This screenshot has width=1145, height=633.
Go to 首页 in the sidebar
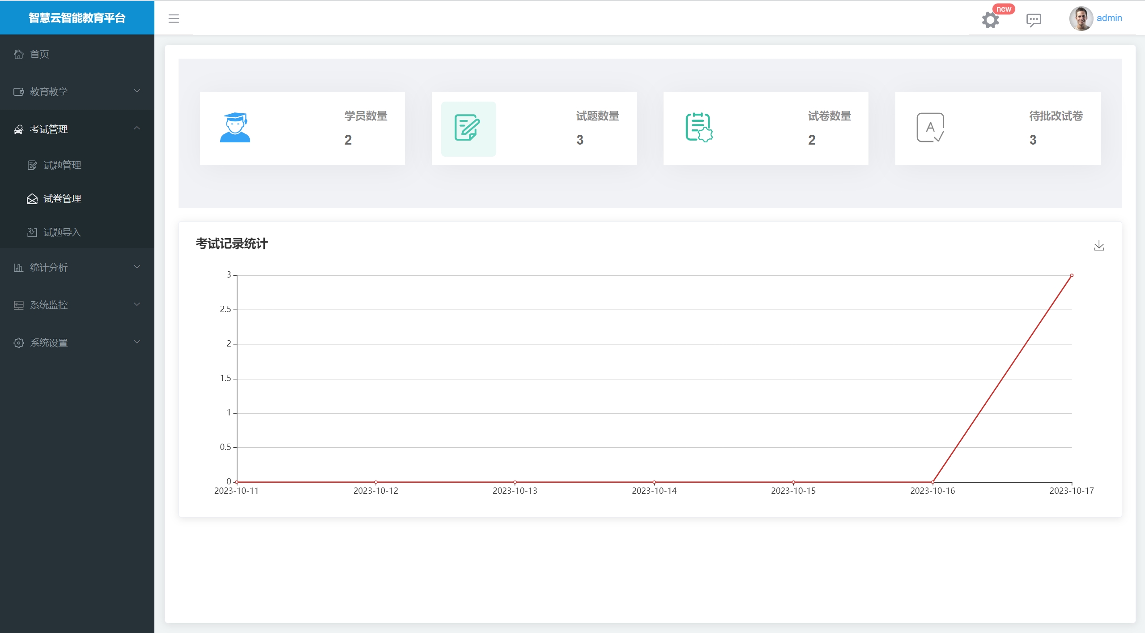[x=39, y=54]
